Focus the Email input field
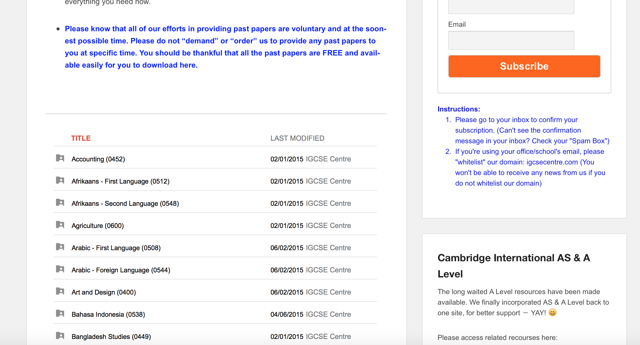Image resolution: width=640 pixels, height=345 pixels. 511,40
